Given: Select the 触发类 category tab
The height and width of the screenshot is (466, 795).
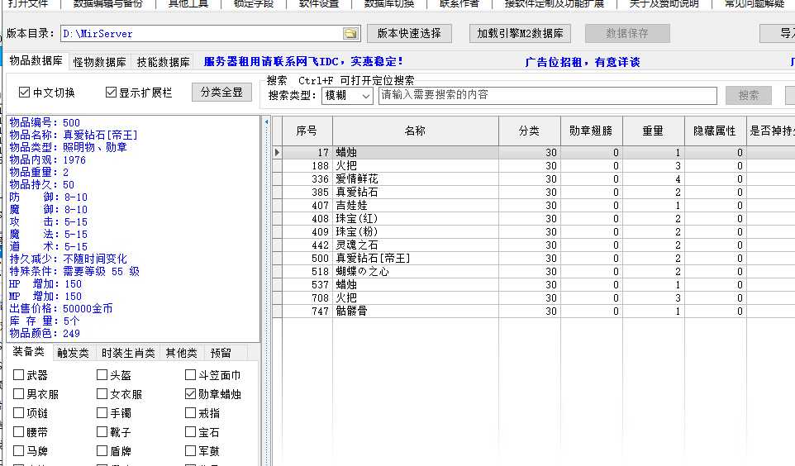Looking at the screenshot, I should (x=73, y=353).
